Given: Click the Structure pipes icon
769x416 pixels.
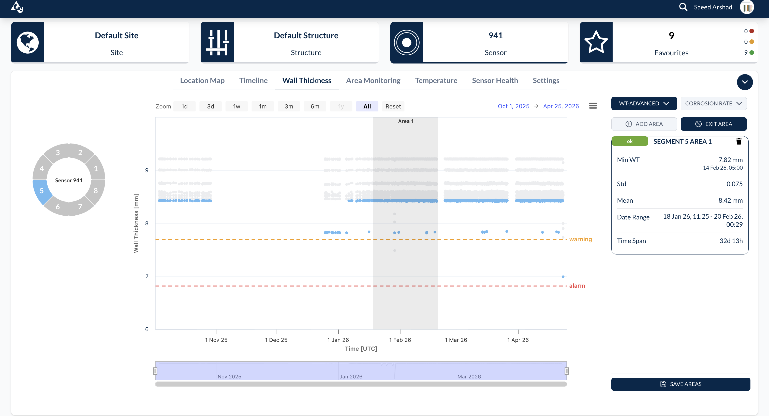Looking at the screenshot, I should (x=217, y=42).
